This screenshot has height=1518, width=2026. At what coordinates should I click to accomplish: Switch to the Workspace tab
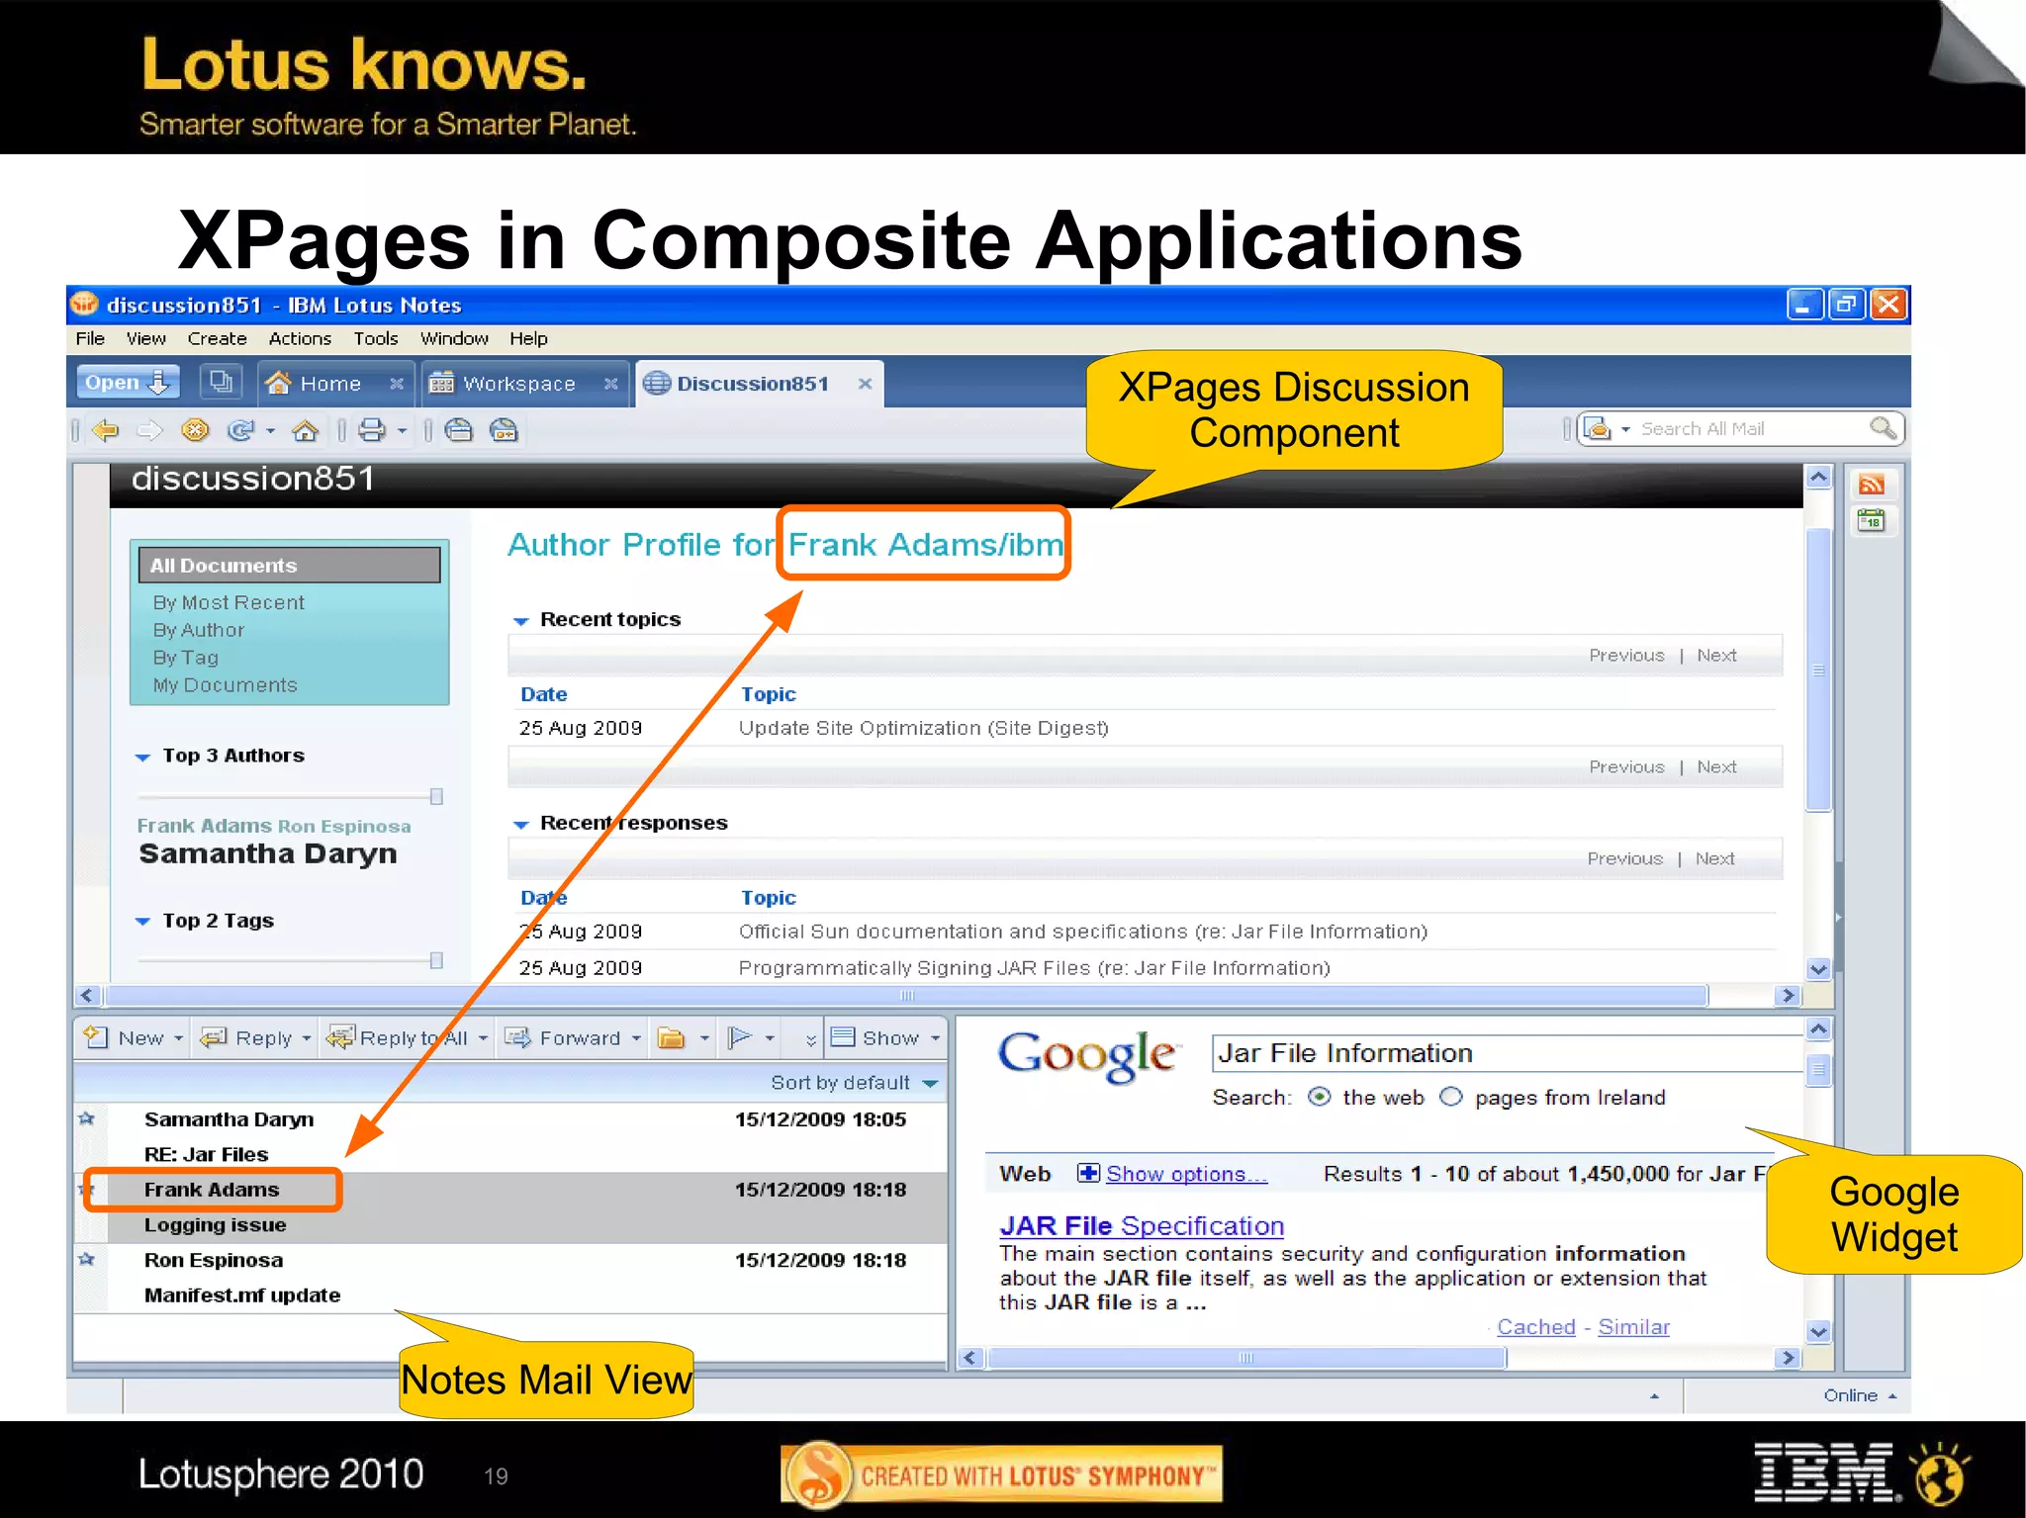[519, 384]
